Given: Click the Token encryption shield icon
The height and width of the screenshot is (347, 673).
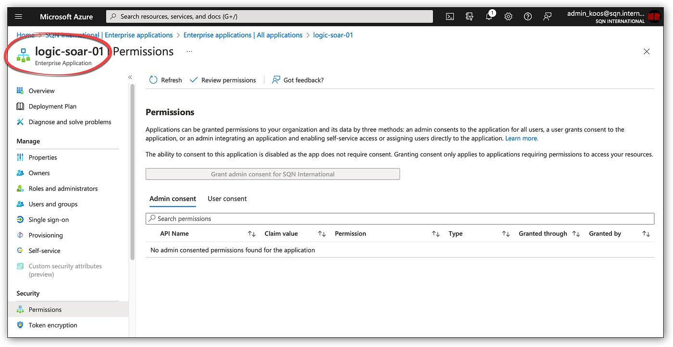Looking at the screenshot, I should click(20, 325).
